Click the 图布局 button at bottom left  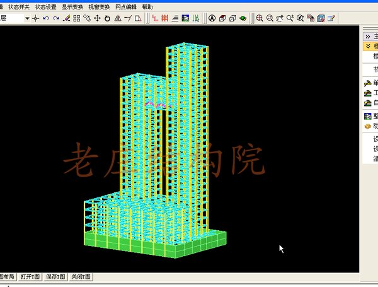point(8,277)
